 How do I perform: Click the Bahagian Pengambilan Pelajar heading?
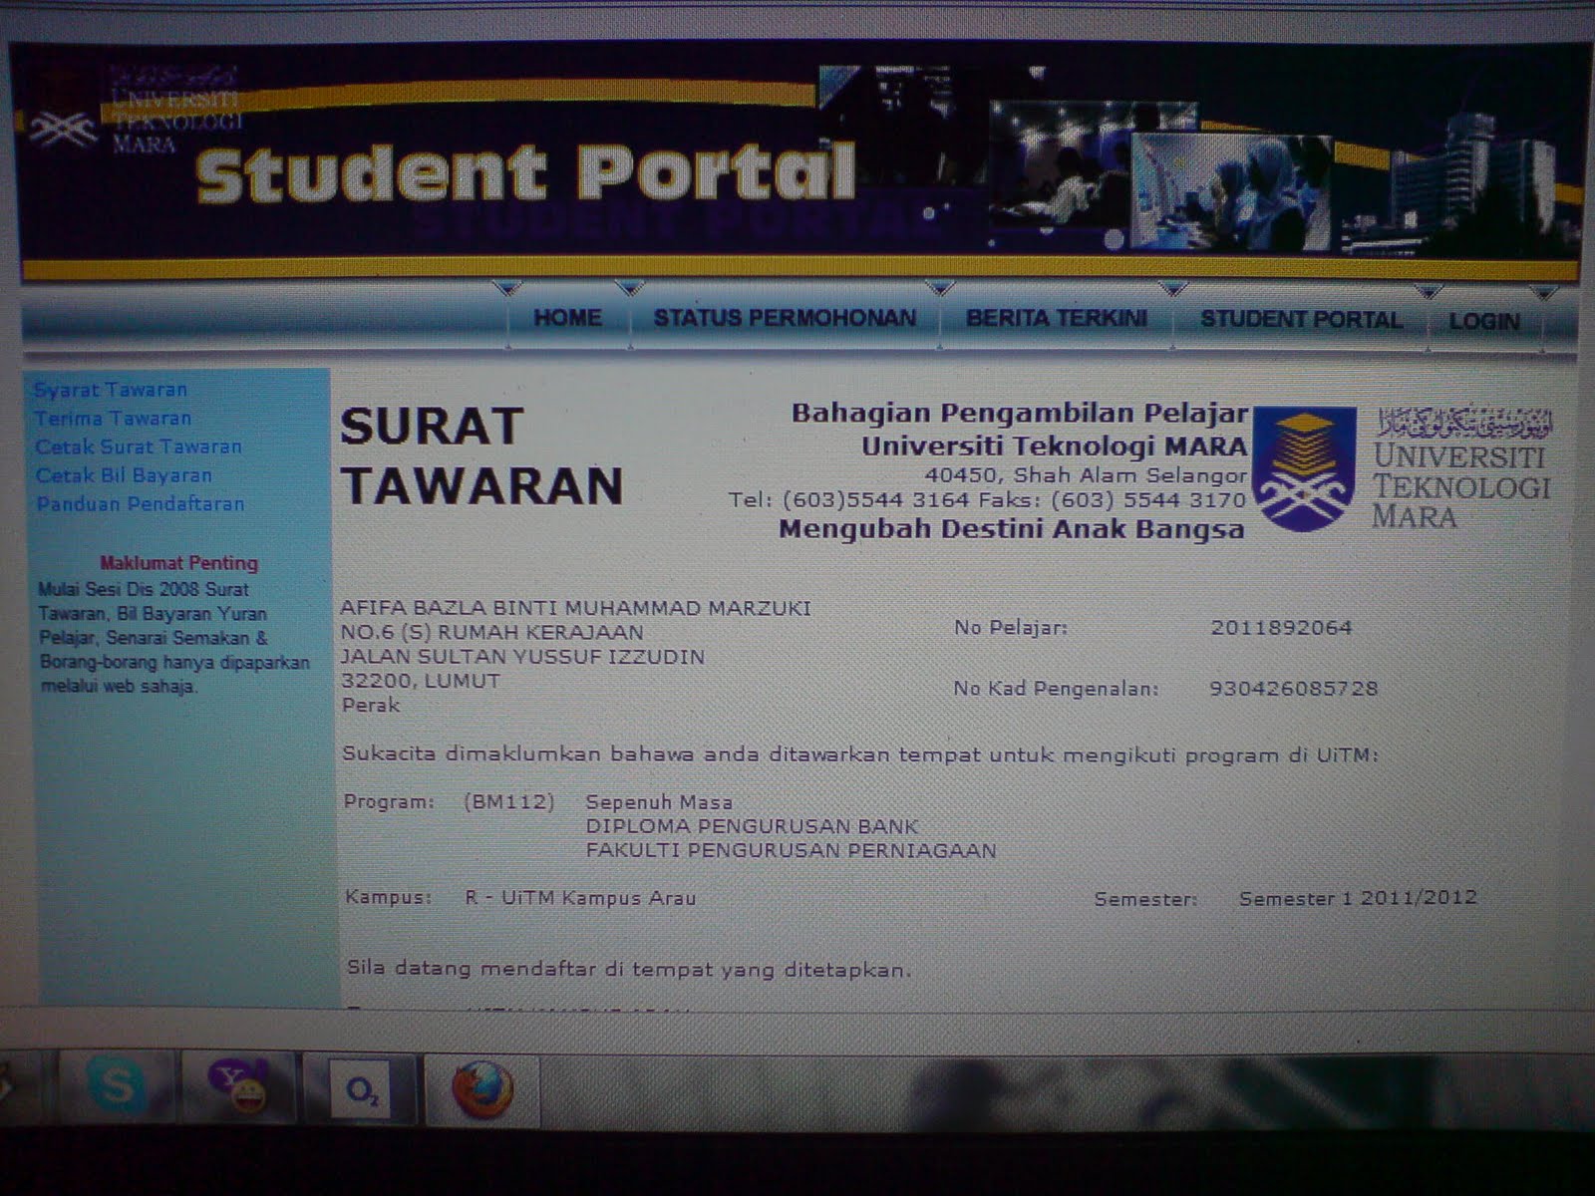point(1020,413)
